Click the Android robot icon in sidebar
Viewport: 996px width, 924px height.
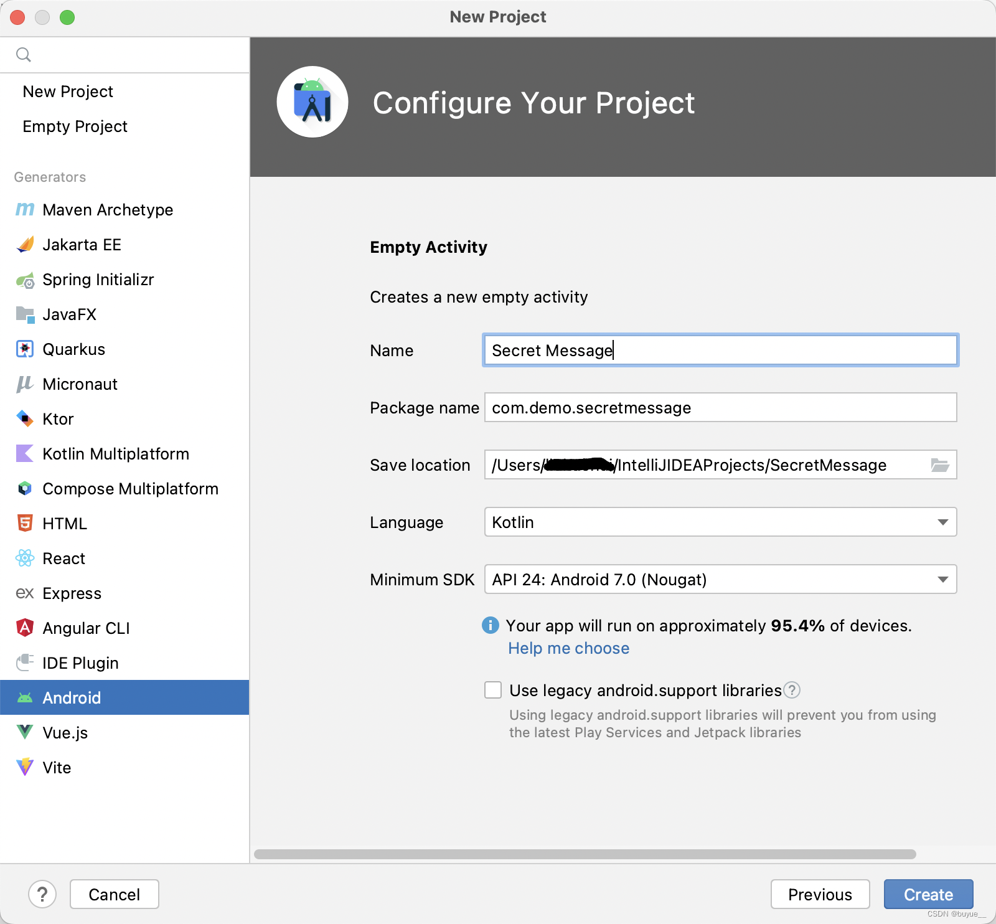pyautogui.click(x=25, y=698)
